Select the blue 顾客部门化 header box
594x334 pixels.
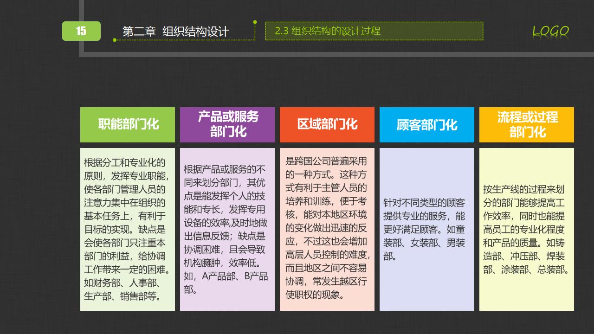(x=427, y=125)
